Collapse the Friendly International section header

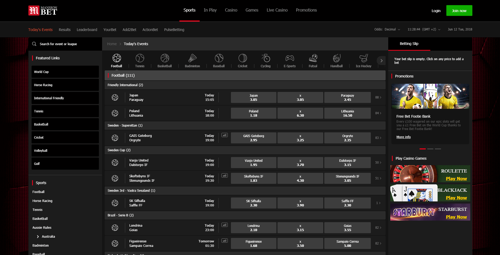point(245,85)
